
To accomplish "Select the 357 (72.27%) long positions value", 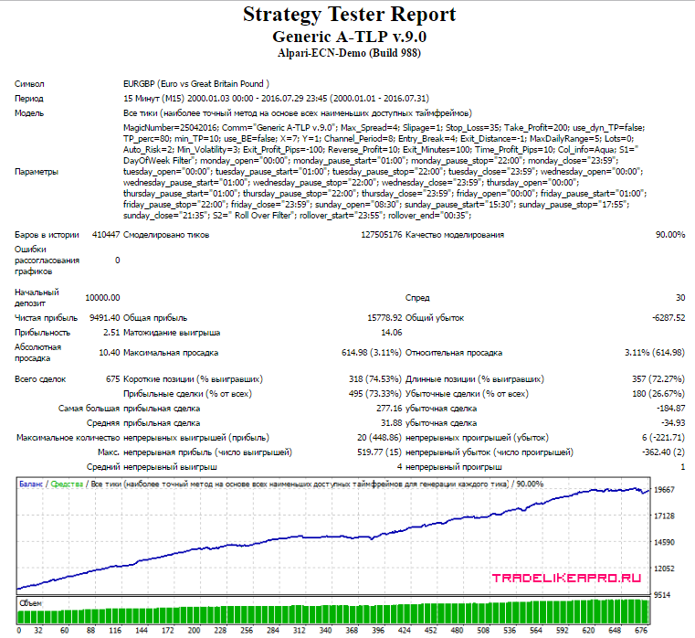I will [658, 379].
